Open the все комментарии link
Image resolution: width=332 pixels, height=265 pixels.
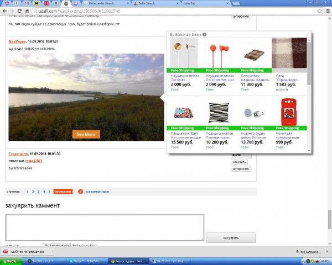pos(97,192)
